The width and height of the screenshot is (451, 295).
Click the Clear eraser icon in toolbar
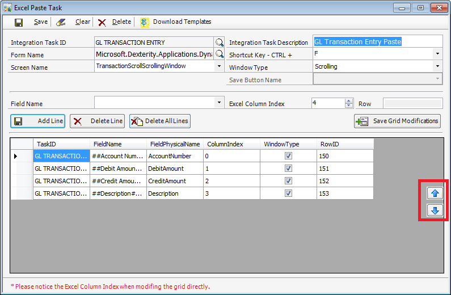(60, 22)
